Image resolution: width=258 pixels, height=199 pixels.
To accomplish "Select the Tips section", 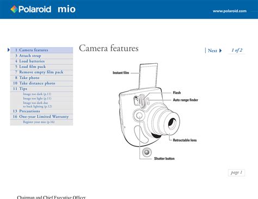I will [x=41, y=89].
